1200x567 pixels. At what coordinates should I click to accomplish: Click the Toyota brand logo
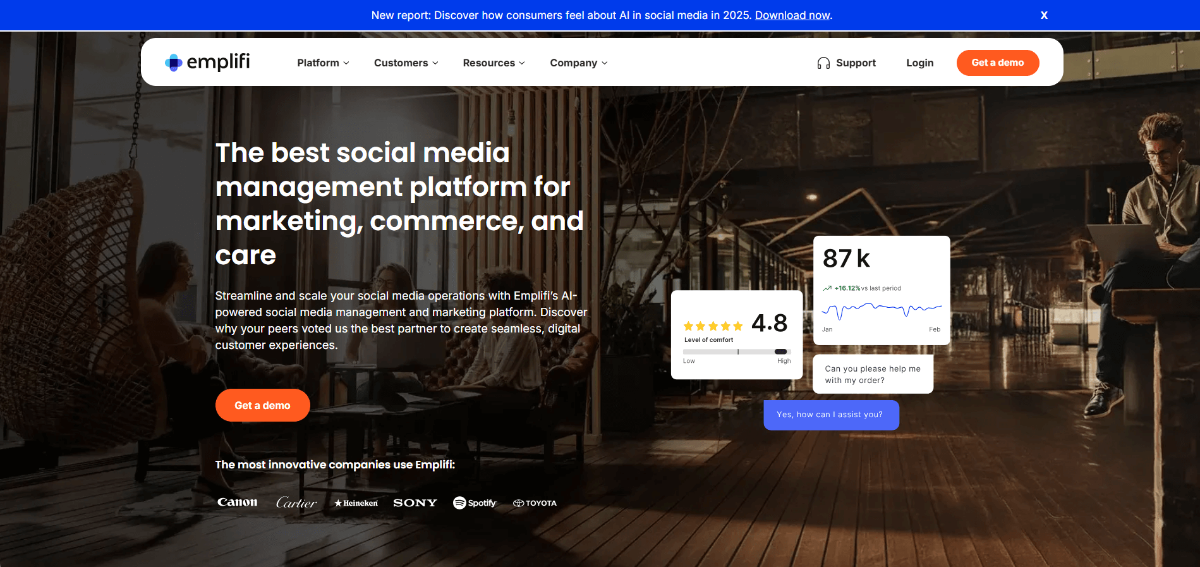[x=535, y=503]
